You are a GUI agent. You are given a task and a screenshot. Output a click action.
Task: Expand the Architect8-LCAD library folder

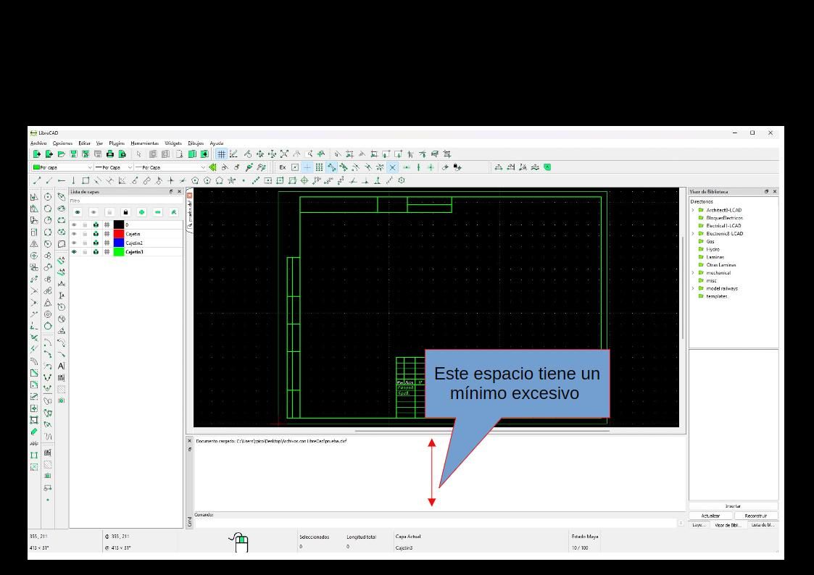pos(693,210)
